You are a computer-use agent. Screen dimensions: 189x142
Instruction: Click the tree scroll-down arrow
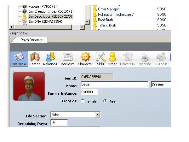87,22
